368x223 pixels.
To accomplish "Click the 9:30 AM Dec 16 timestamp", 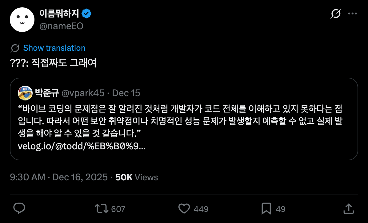I will point(59,177).
